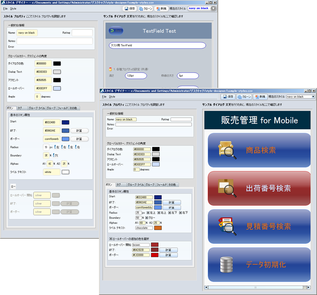
Task: Toggle the グロー glow checkbox in front window
Action: (148, 218)
